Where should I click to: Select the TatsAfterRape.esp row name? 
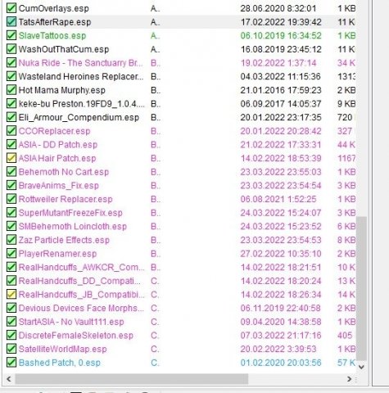[55, 22]
